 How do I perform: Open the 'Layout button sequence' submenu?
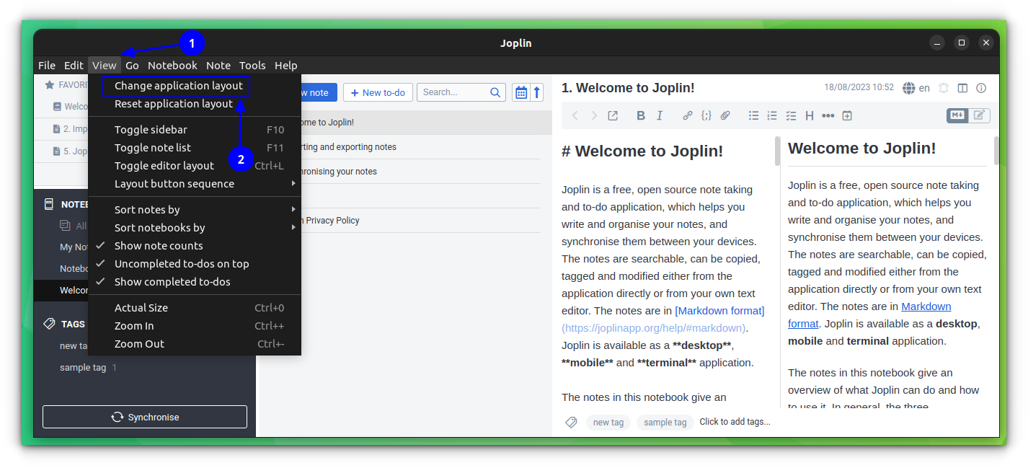(x=174, y=183)
